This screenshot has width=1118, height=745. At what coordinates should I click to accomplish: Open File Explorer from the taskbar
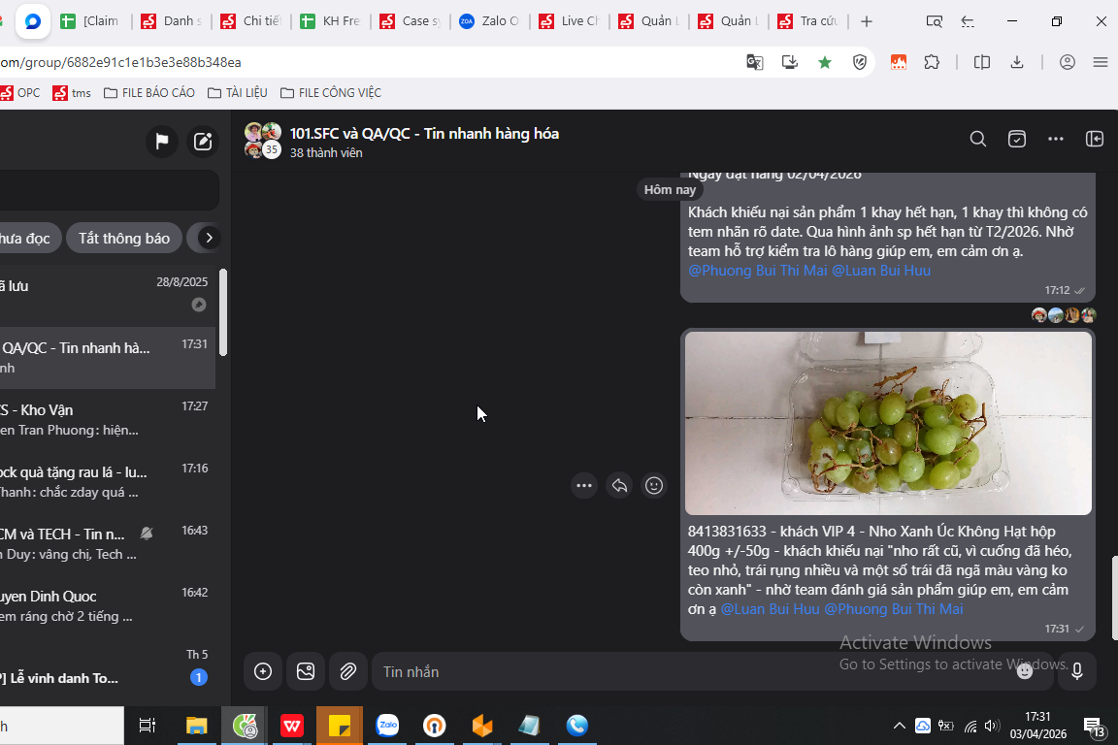click(x=196, y=726)
